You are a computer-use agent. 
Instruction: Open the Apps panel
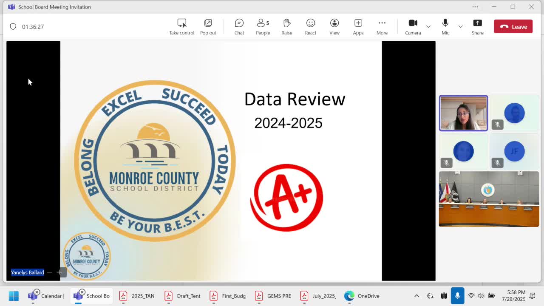pyautogui.click(x=358, y=27)
